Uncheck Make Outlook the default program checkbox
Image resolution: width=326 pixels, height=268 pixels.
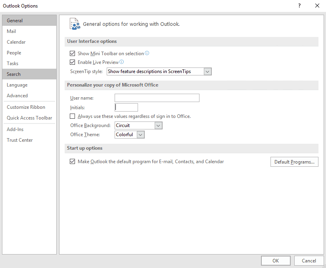pos(72,162)
